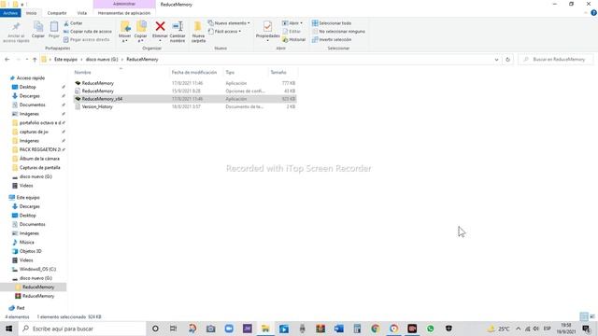Pin to quick access (Anclar al acceso rápido)
Screen dimensions: 598x336
pyautogui.click(x=16, y=32)
